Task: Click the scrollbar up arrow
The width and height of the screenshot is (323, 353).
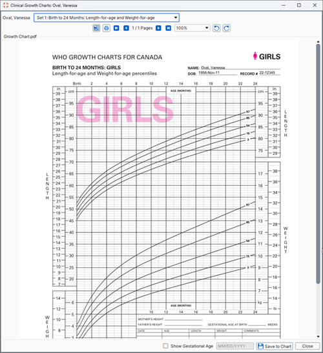Action: coord(318,42)
